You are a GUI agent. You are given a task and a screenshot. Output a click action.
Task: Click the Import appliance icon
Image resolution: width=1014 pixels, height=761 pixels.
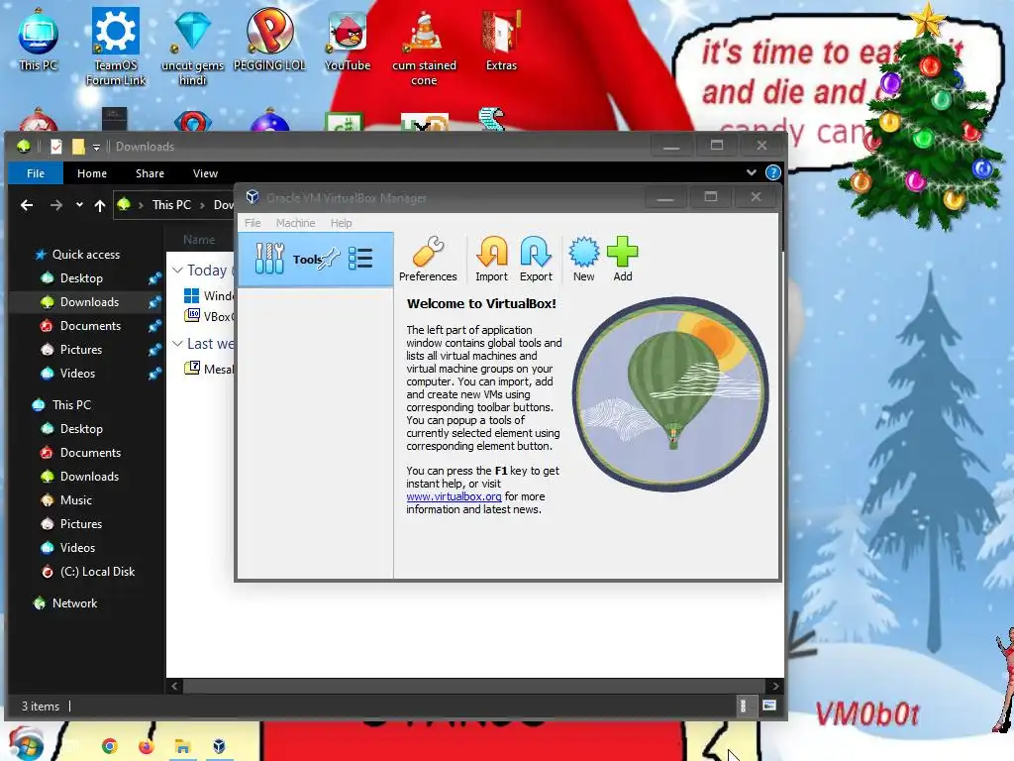pos(491,259)
